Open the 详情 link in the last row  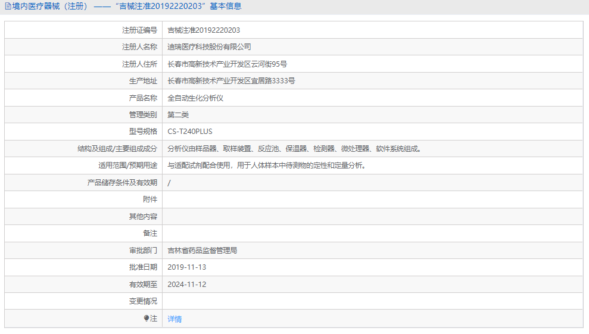[174, 319]
